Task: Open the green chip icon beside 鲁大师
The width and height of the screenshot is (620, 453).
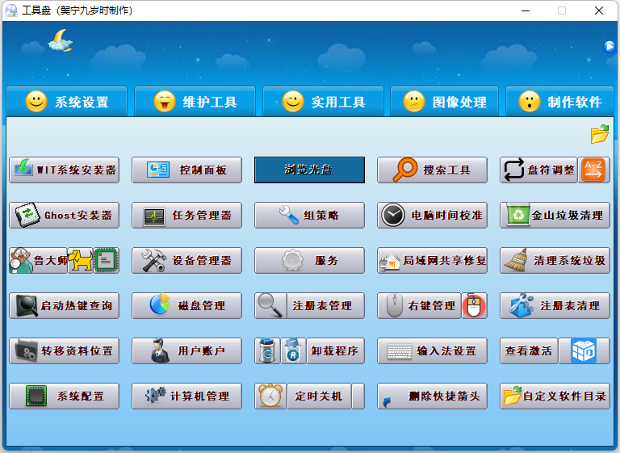Action: [106, 261]
